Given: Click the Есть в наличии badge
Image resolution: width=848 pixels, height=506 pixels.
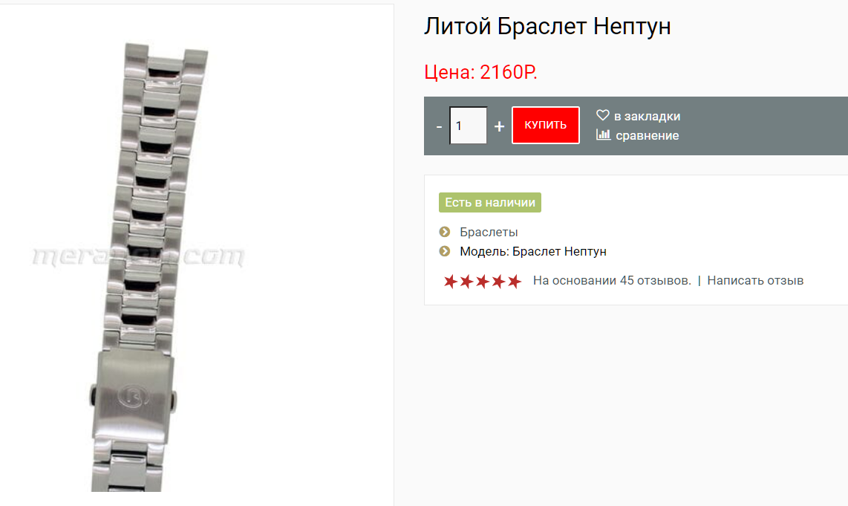Looking at the screenshot, I should coord(490,202).
